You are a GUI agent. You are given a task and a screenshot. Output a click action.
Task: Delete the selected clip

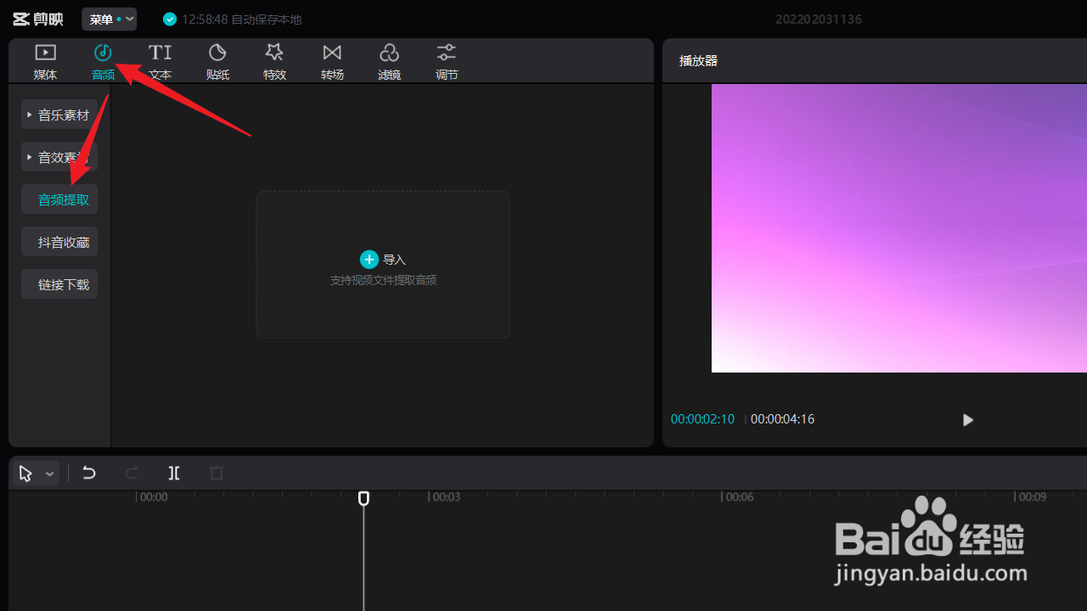217,474
